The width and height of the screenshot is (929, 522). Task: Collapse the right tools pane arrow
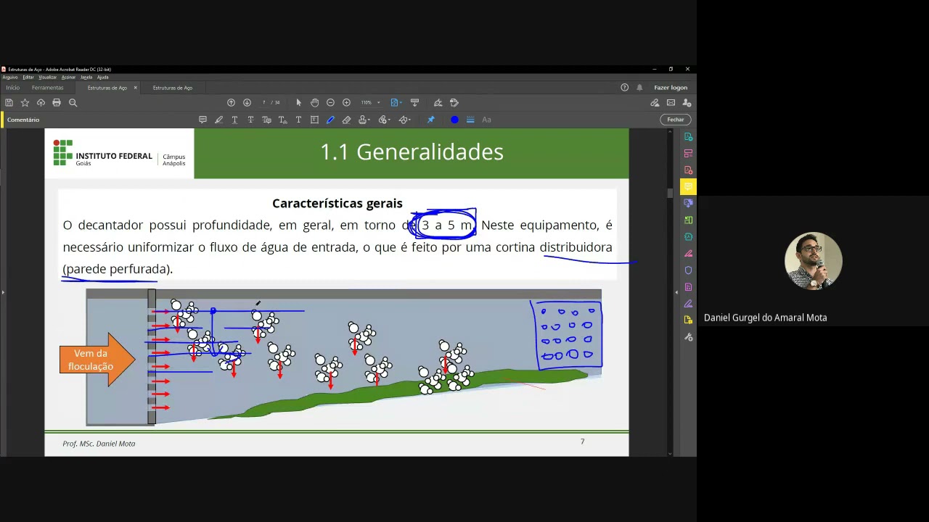pos(676,292)
